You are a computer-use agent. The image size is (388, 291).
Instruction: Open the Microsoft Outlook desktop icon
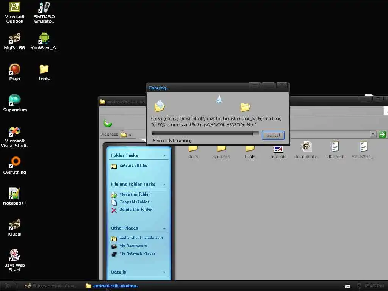tap(15, 13)
